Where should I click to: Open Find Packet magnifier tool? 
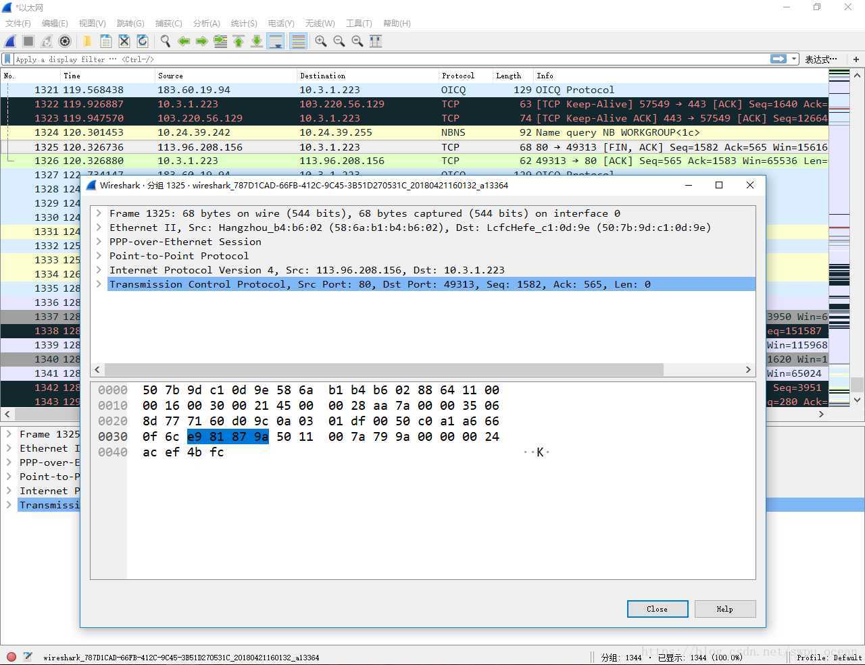pos(165,41)
